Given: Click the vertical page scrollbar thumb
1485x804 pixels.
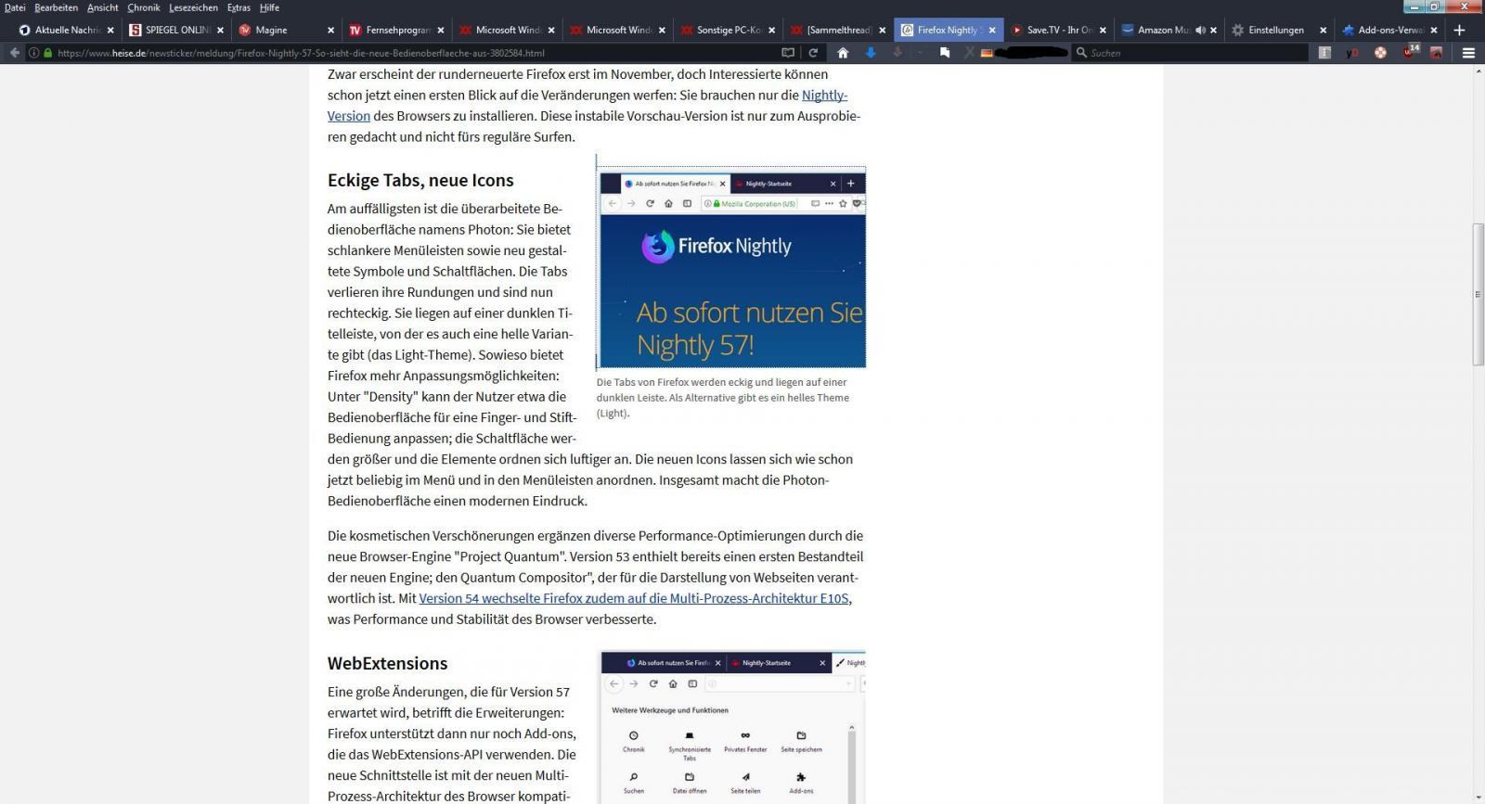Looking at the screenshot, I should pos(1479,295).
